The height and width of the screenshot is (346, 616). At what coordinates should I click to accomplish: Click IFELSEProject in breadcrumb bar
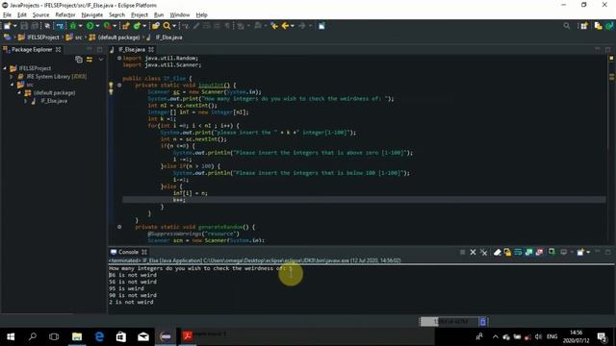click(x=42, y=37)
